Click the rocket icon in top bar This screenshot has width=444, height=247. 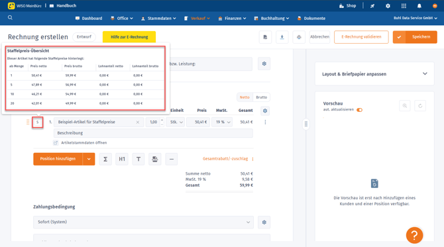point(372,6)
